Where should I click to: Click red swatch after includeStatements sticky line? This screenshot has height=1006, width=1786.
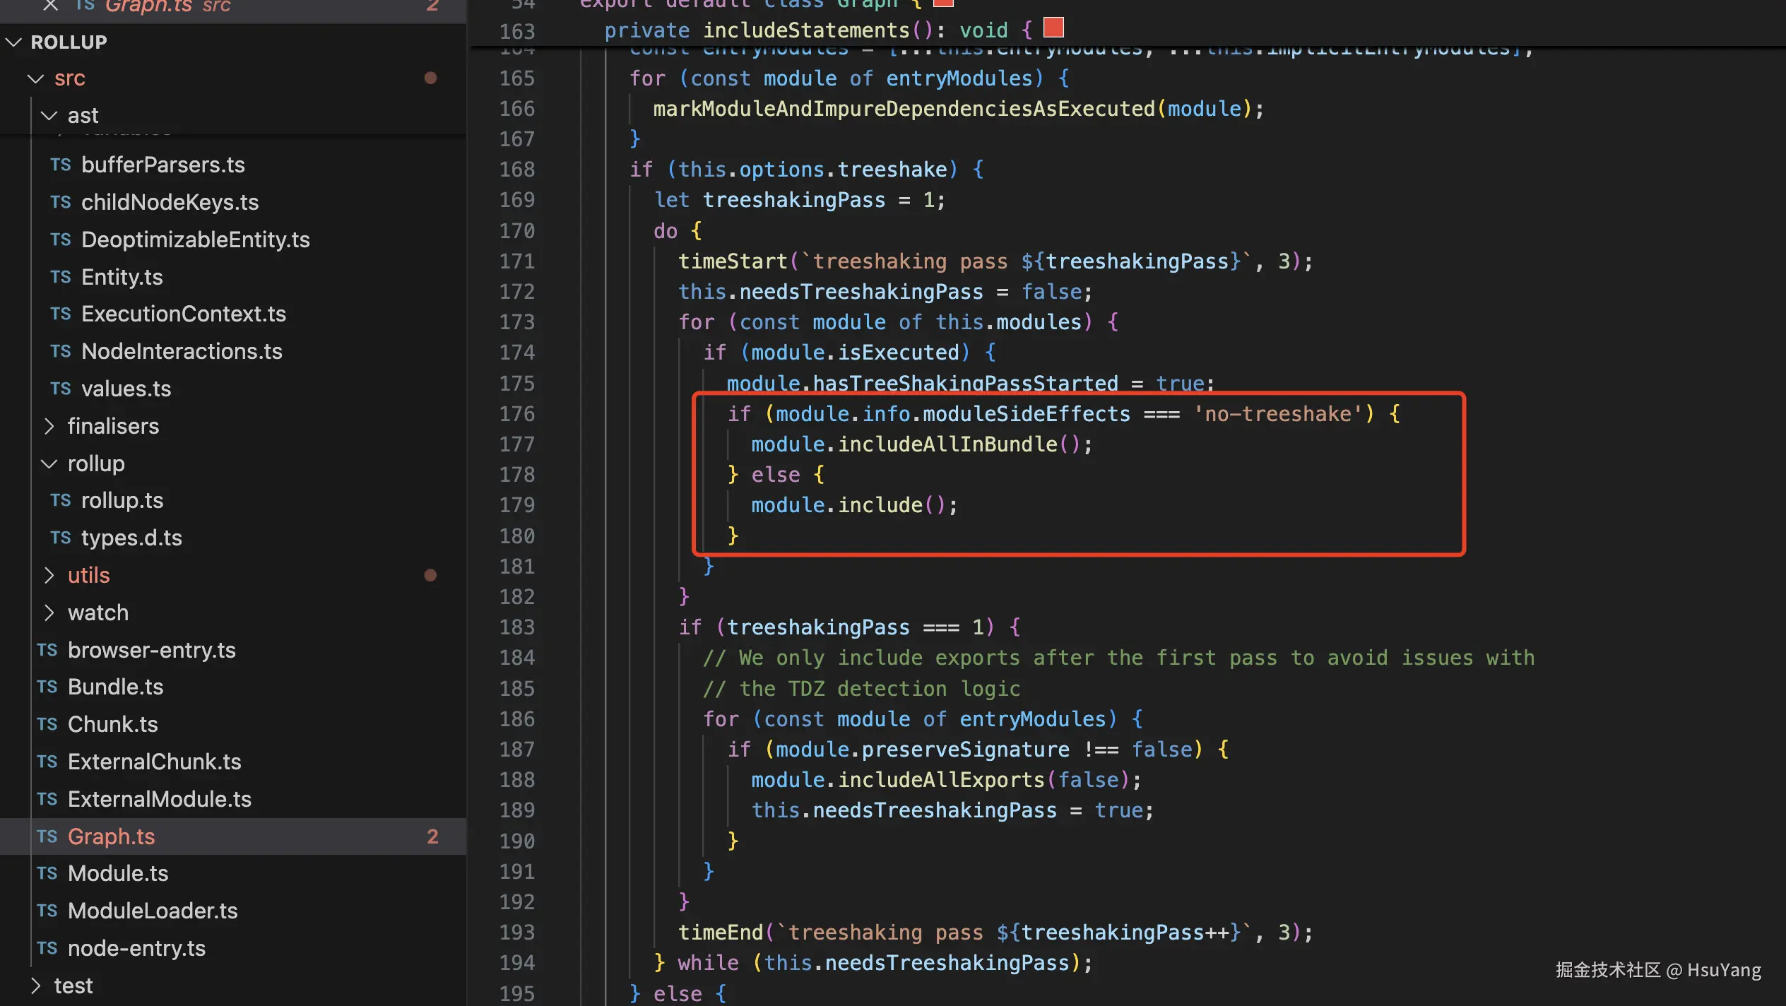coord(1053,28)
